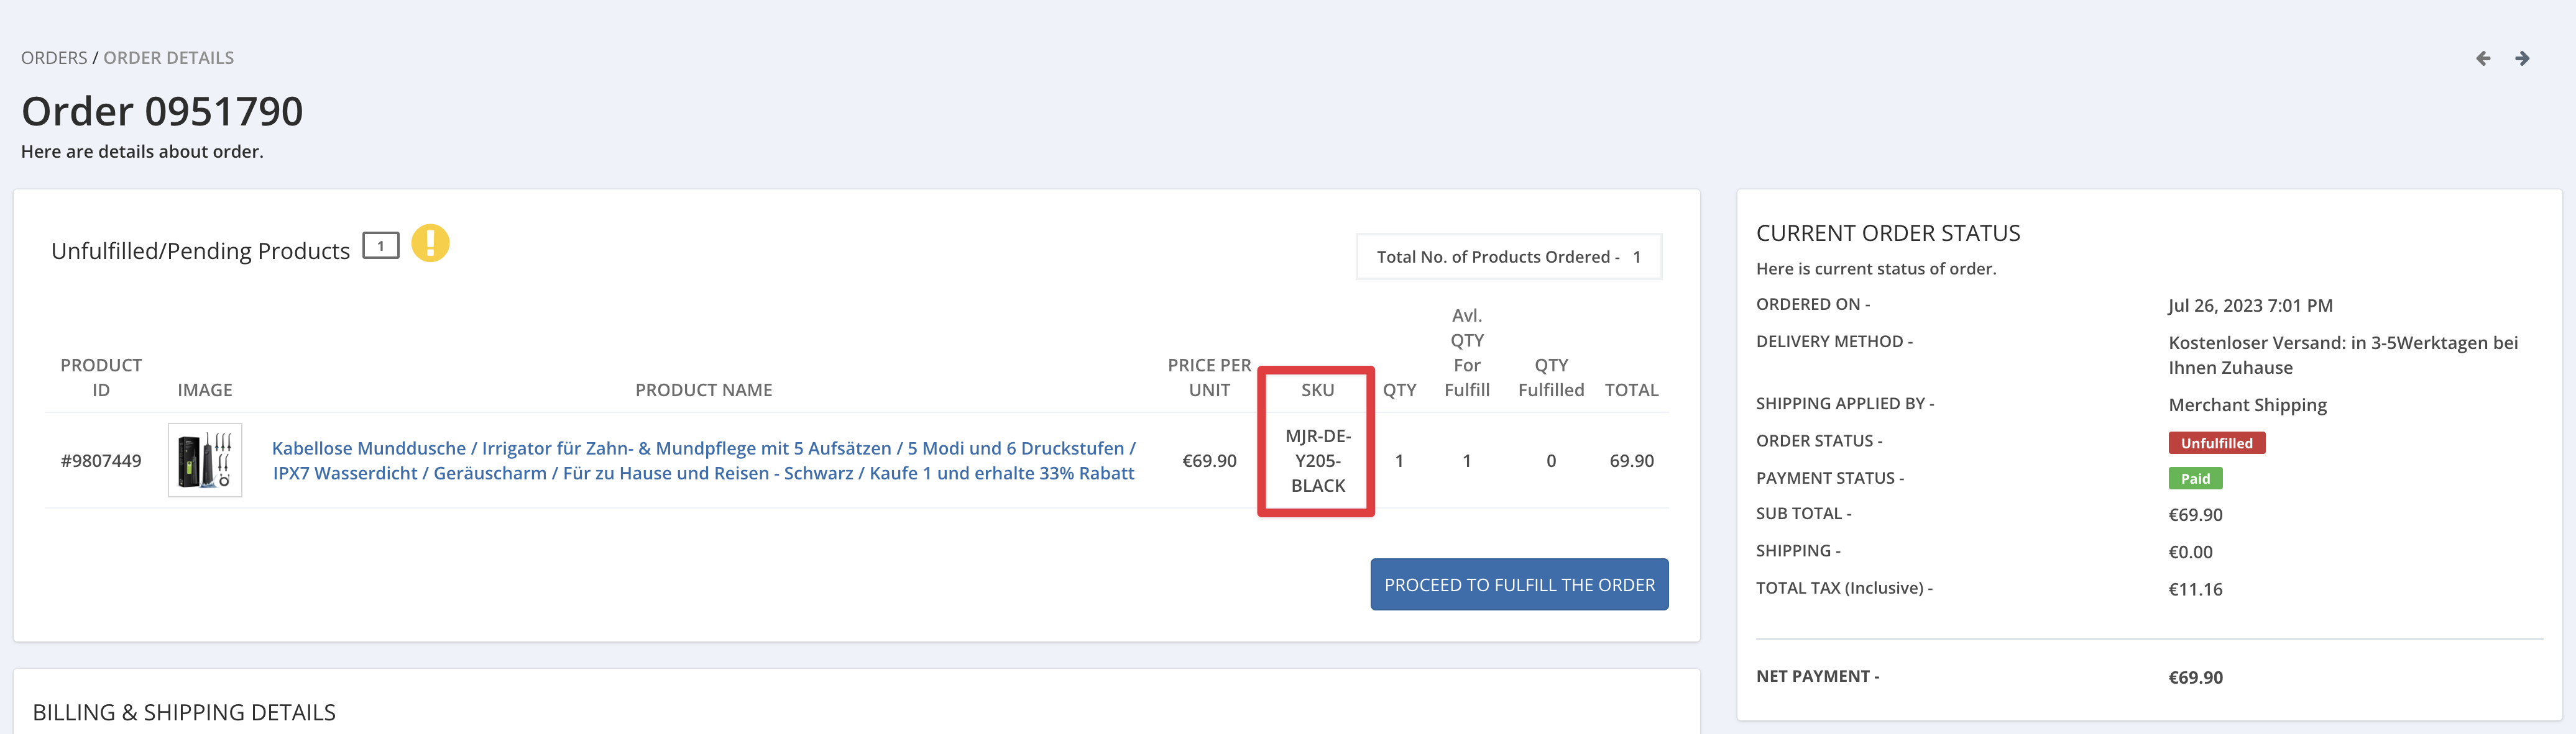Click the pending products count badge
Viewport: 2576px width, 734px height.
point(380,246)
